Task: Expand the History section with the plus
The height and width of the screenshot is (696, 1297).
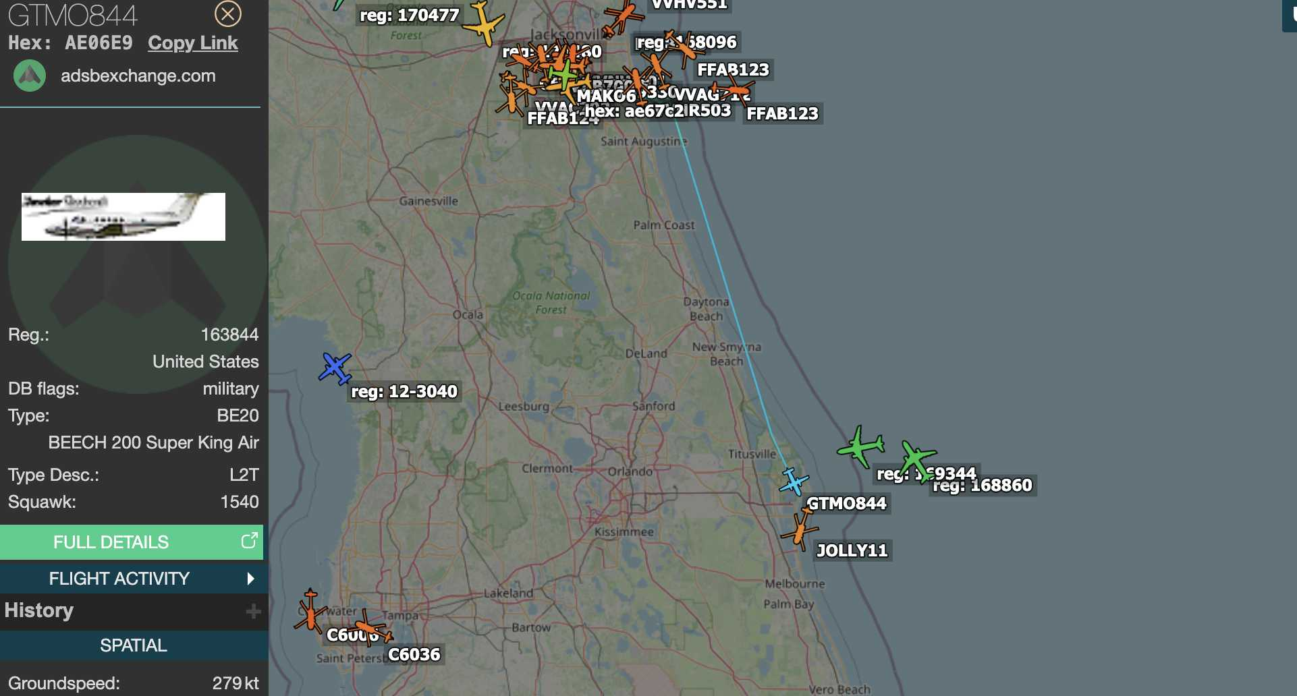Action: [253, 611]
